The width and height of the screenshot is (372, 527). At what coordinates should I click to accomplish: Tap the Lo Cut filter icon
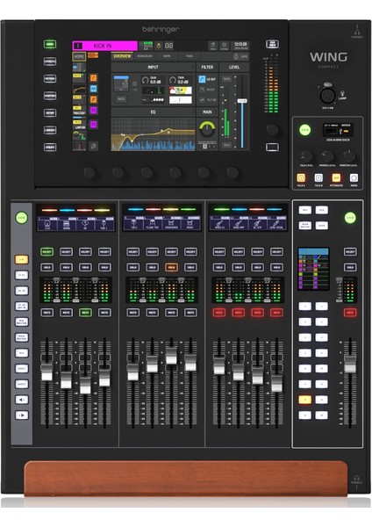[202, 79]
